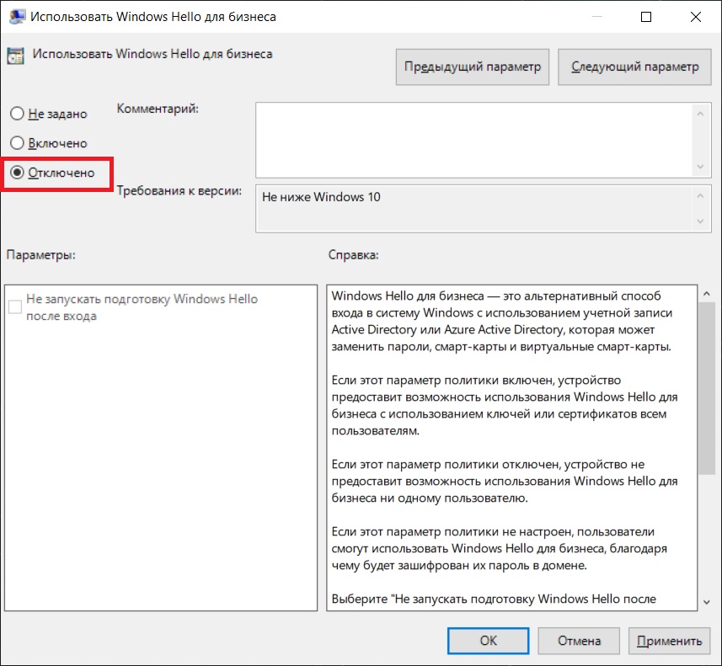Cancel the dialog with "Отмена"
722x666 pixels.
[x=579, y=641]
